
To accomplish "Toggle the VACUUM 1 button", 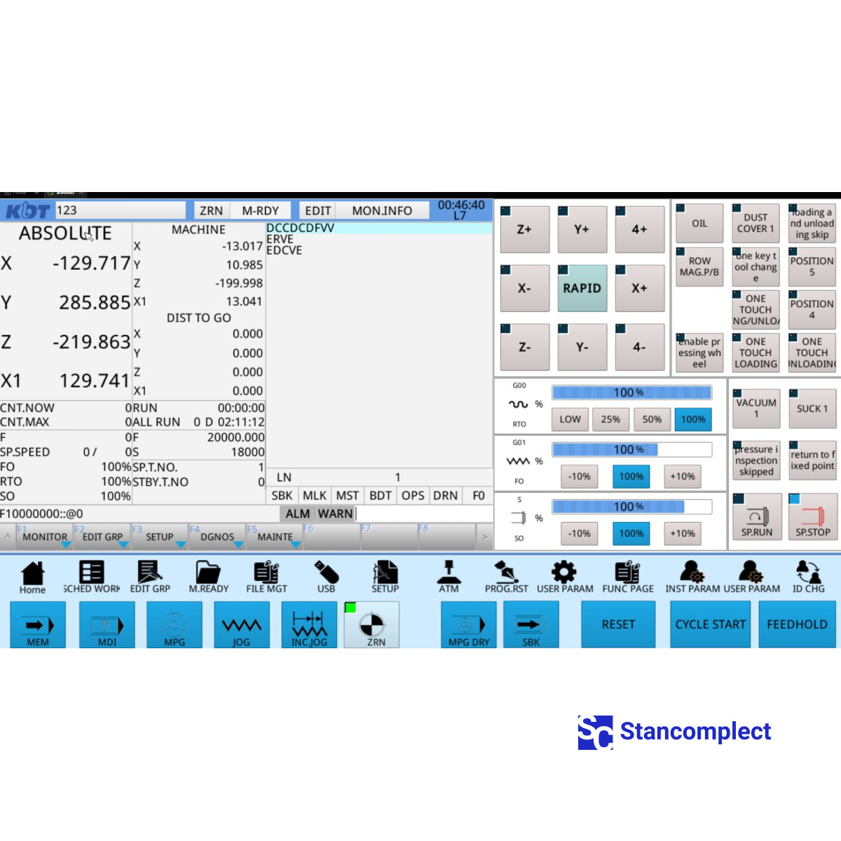I will click(x=755, y=409).
